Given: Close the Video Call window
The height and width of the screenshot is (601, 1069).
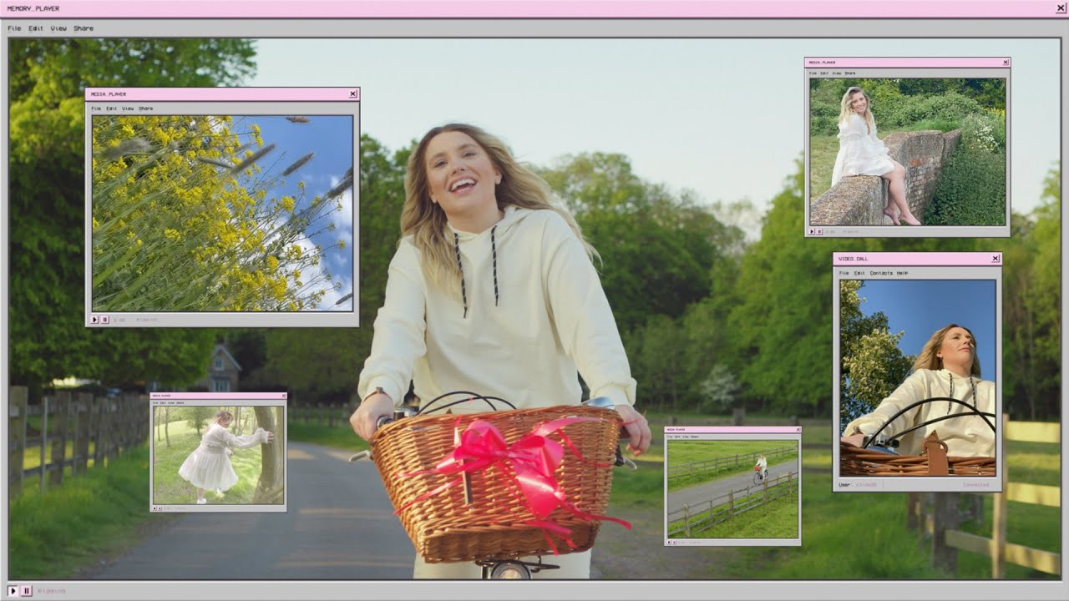Looking at the screenshot, I should point(996,259).
